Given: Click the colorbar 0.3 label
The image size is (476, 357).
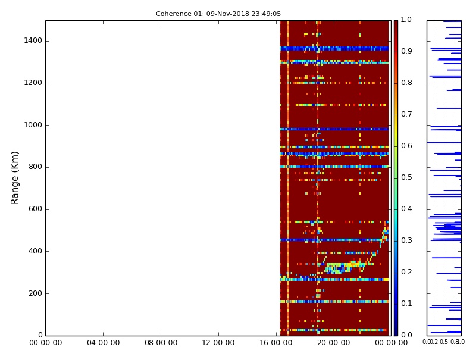Looking at the screenshot, I should pyautogui.click(x=406, y=240).
